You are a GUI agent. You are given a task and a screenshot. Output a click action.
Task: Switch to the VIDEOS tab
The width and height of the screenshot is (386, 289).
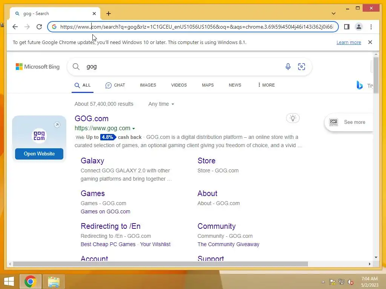pyautogui.click(x=179, y=85)
